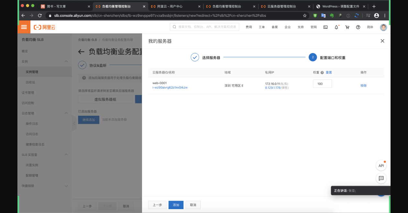Open the 费用 menu in top navigation
Image resolution: width=408 pixels, height=213 pixels.
(x=249, y=27)
